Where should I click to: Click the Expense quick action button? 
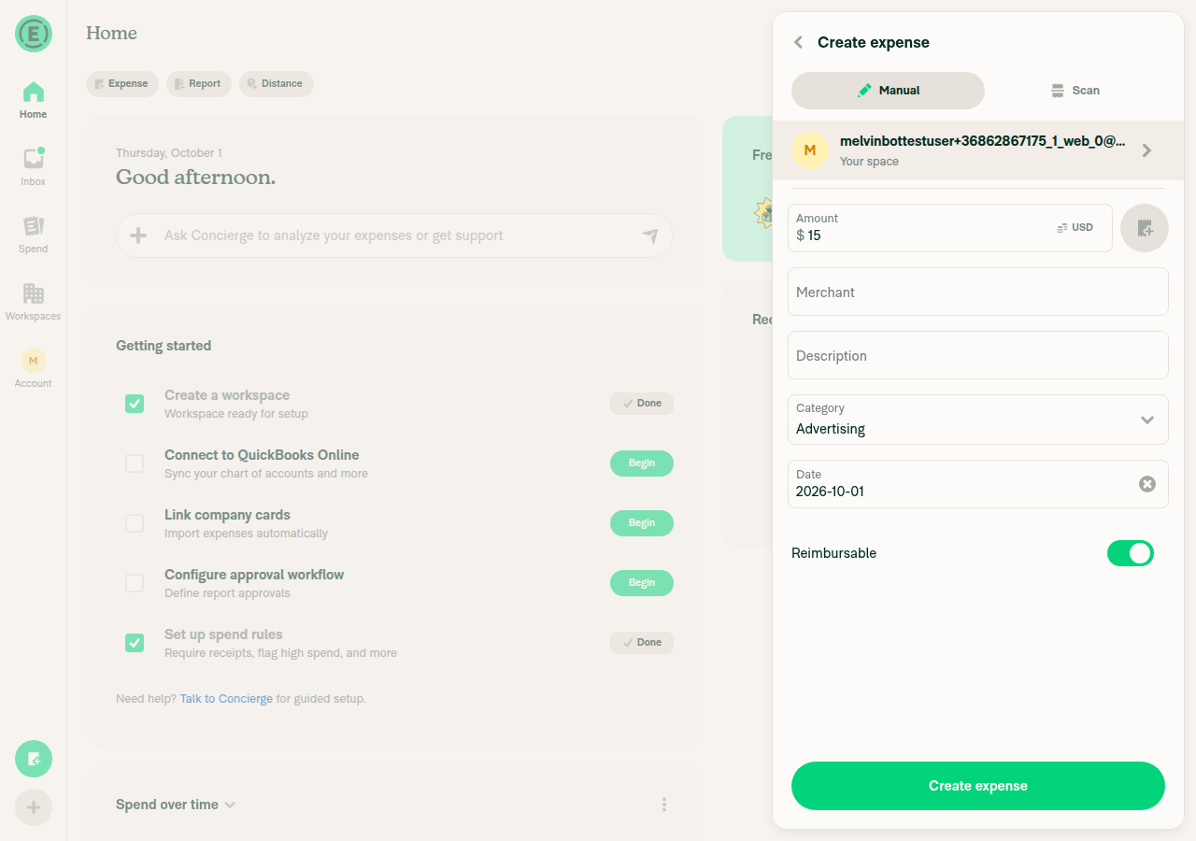(x=122, y=84)
